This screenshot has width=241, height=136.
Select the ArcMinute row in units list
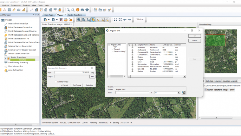157,48
